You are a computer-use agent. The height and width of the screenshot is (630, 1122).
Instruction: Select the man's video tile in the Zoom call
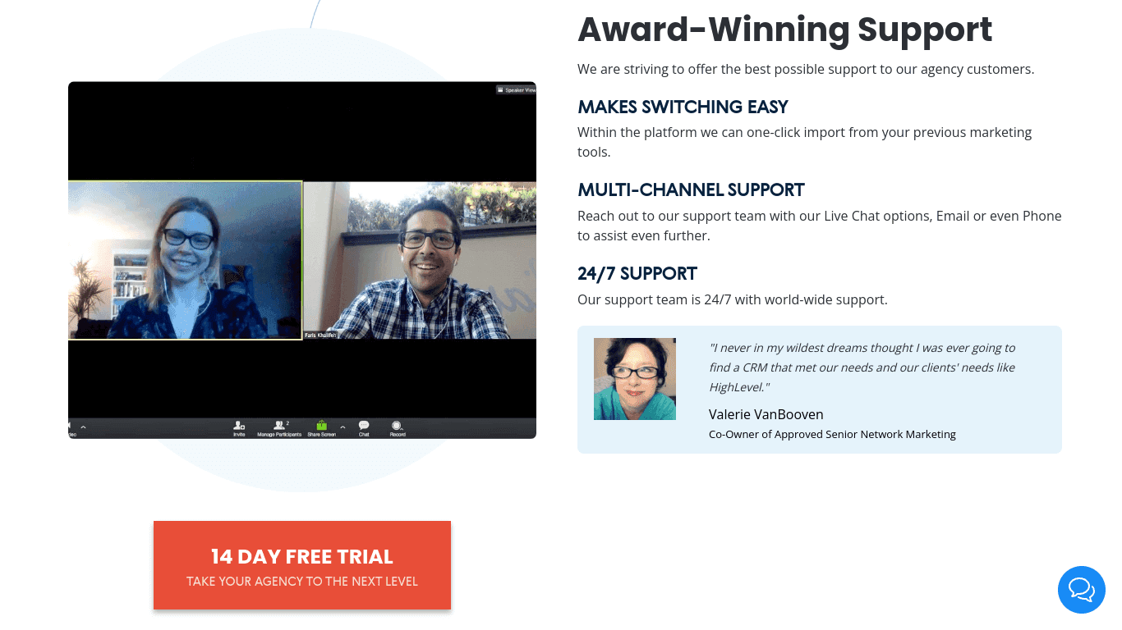pyautogui.click(x=421, y=260)
